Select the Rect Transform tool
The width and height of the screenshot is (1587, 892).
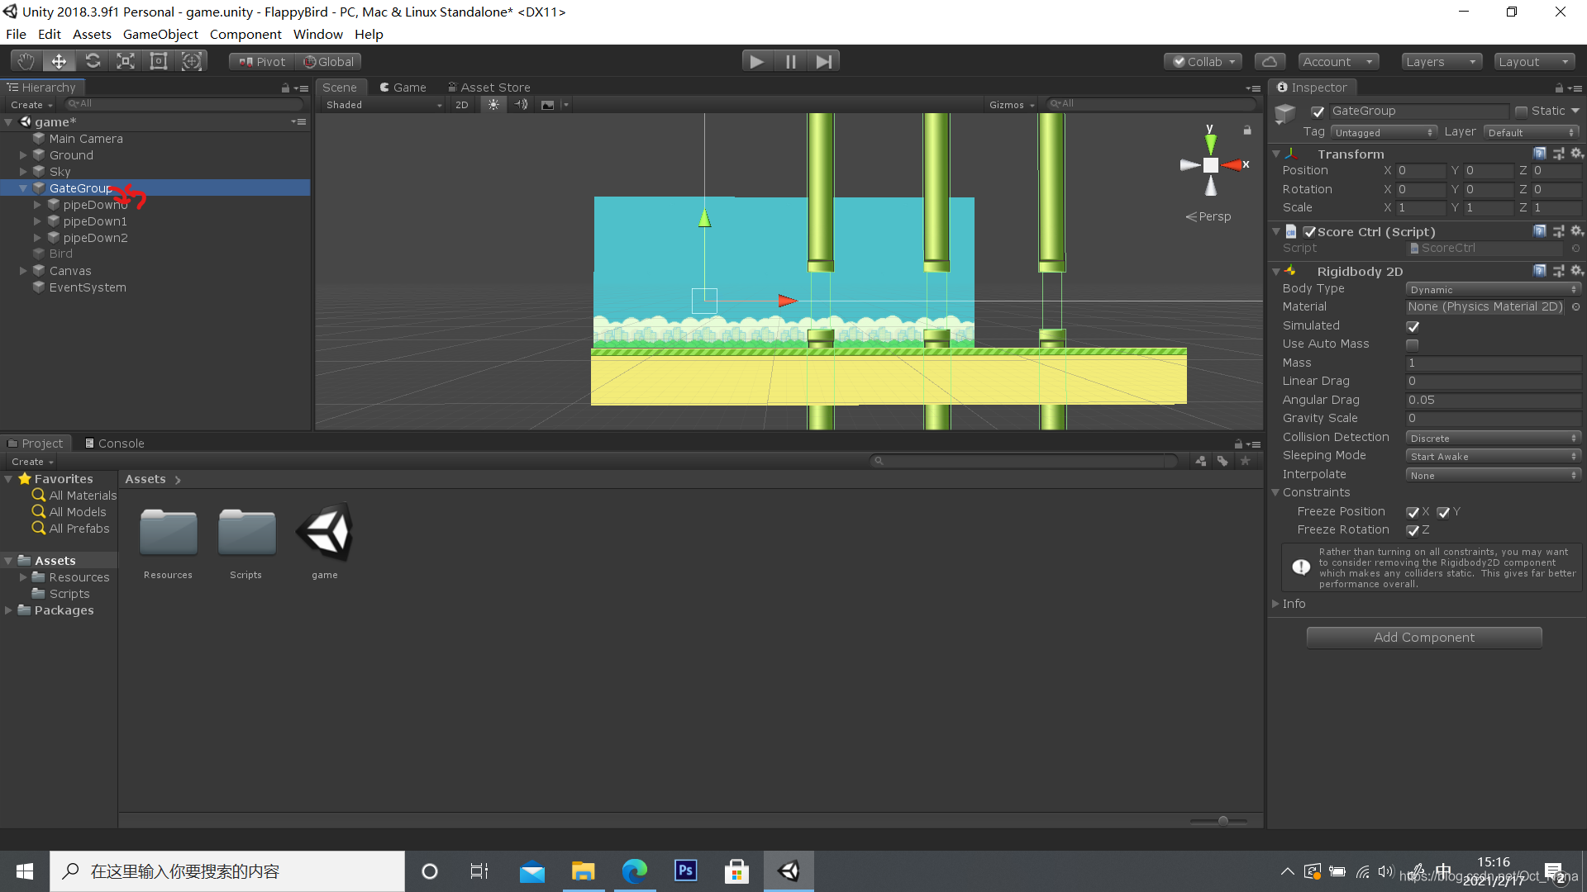[159, 61]
